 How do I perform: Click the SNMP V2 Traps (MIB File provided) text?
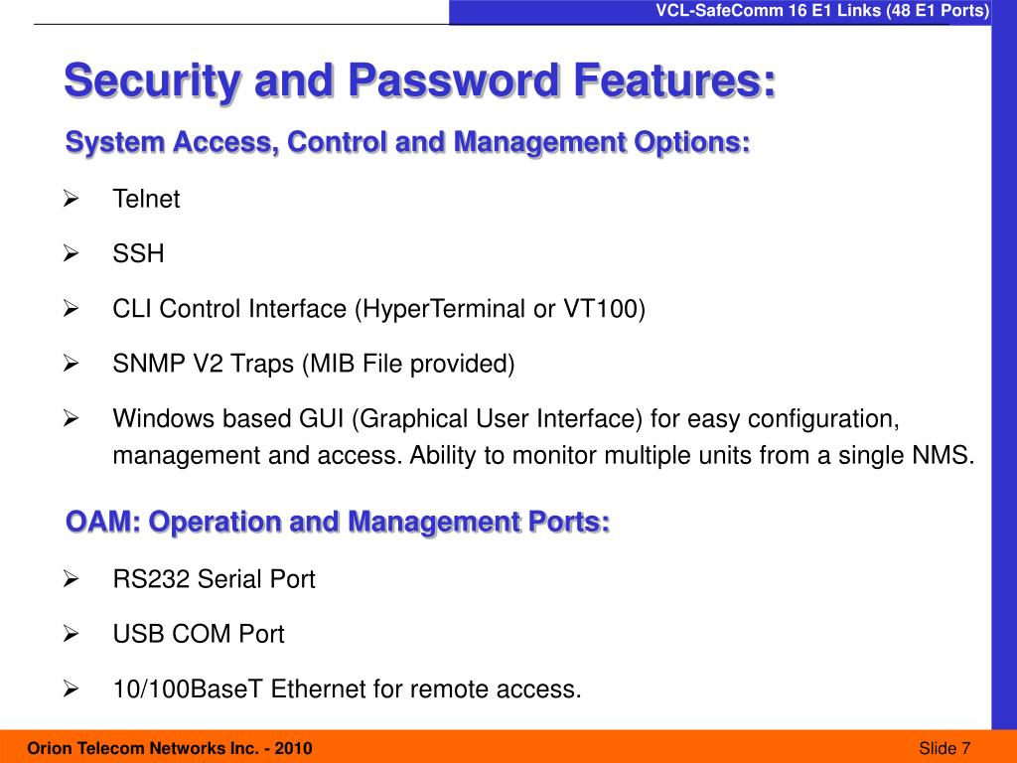(x=314, y=364)
